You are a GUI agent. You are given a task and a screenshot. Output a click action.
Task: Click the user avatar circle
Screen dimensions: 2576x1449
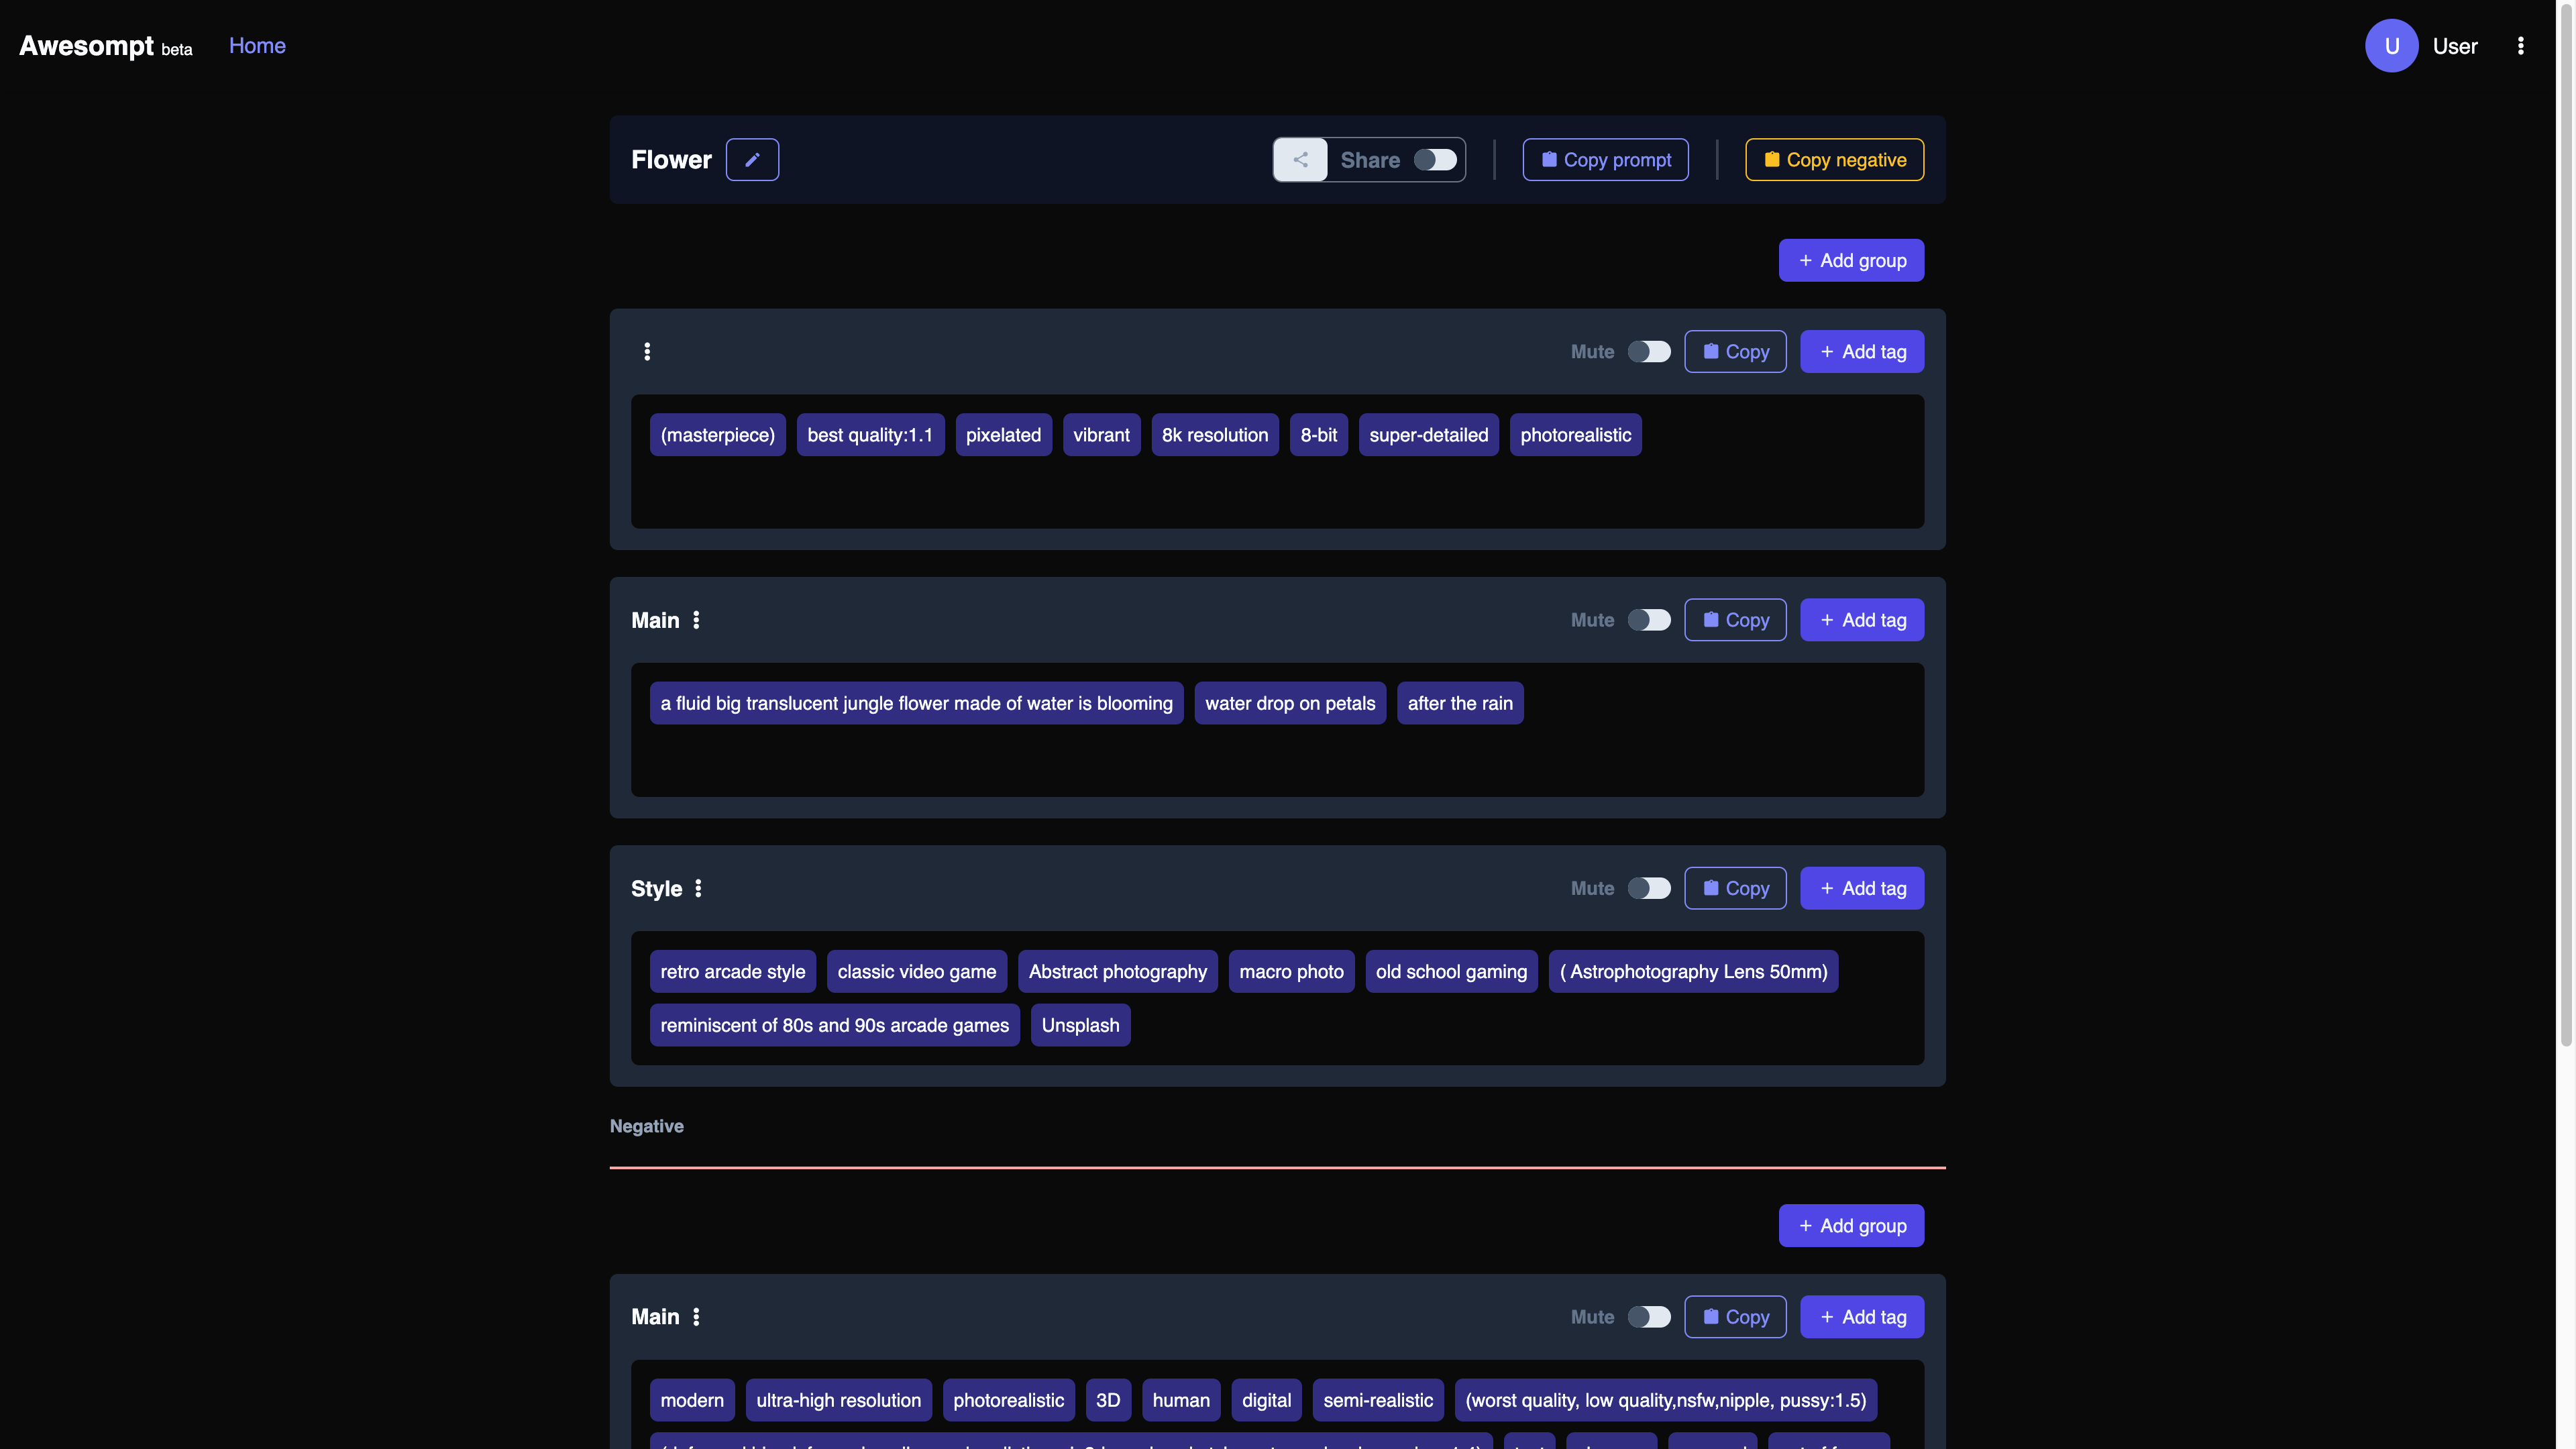click(2391, 46)
